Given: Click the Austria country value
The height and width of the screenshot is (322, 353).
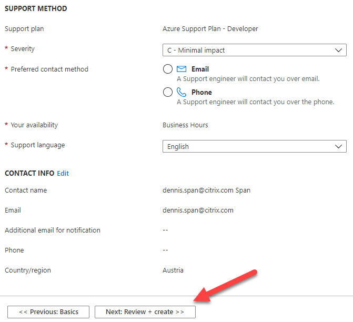Looking at the screenshot, I should (173, 270).
